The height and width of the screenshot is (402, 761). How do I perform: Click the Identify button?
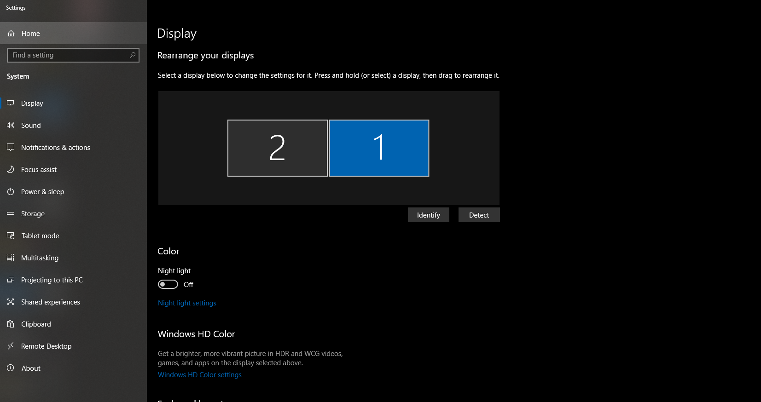click(x=429, y=215)
